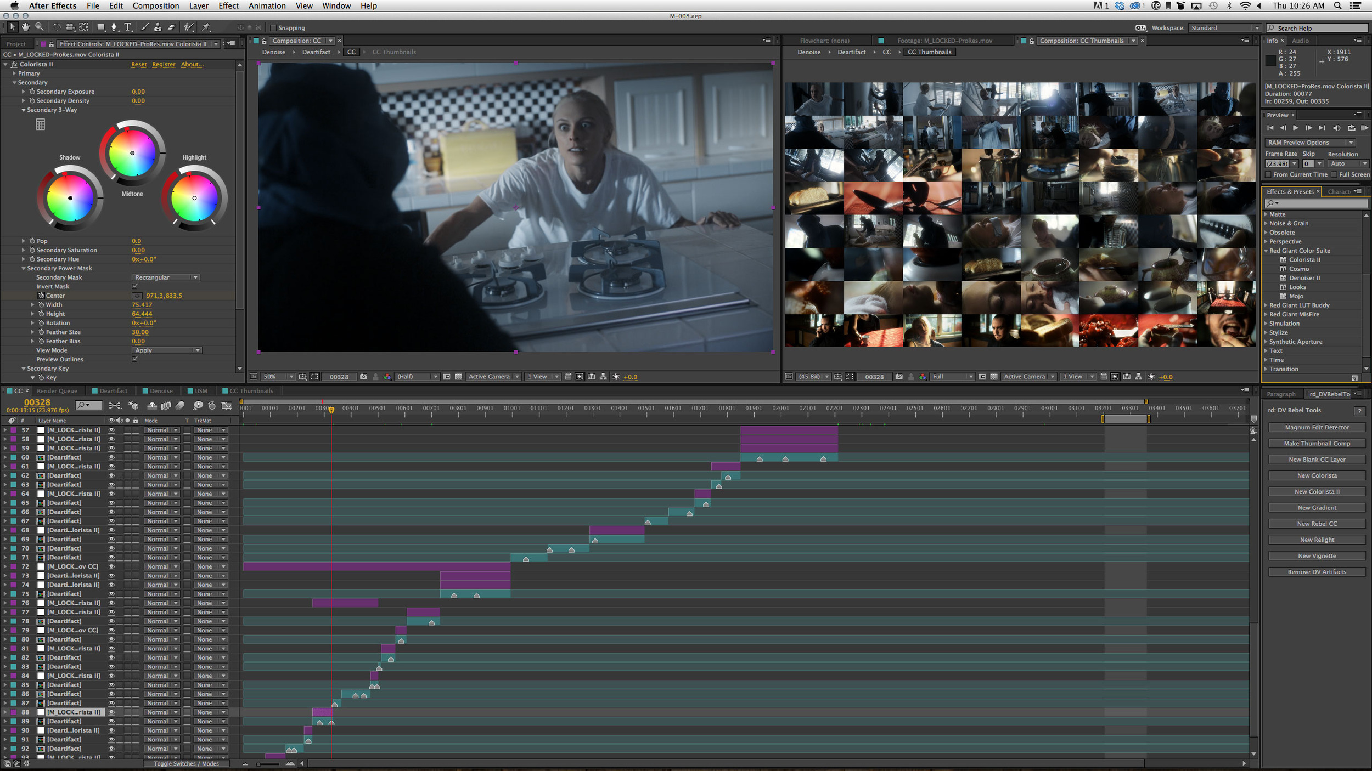Select the Pen tool
This screenshot has height=771, width=1372.
coord(114,27)
